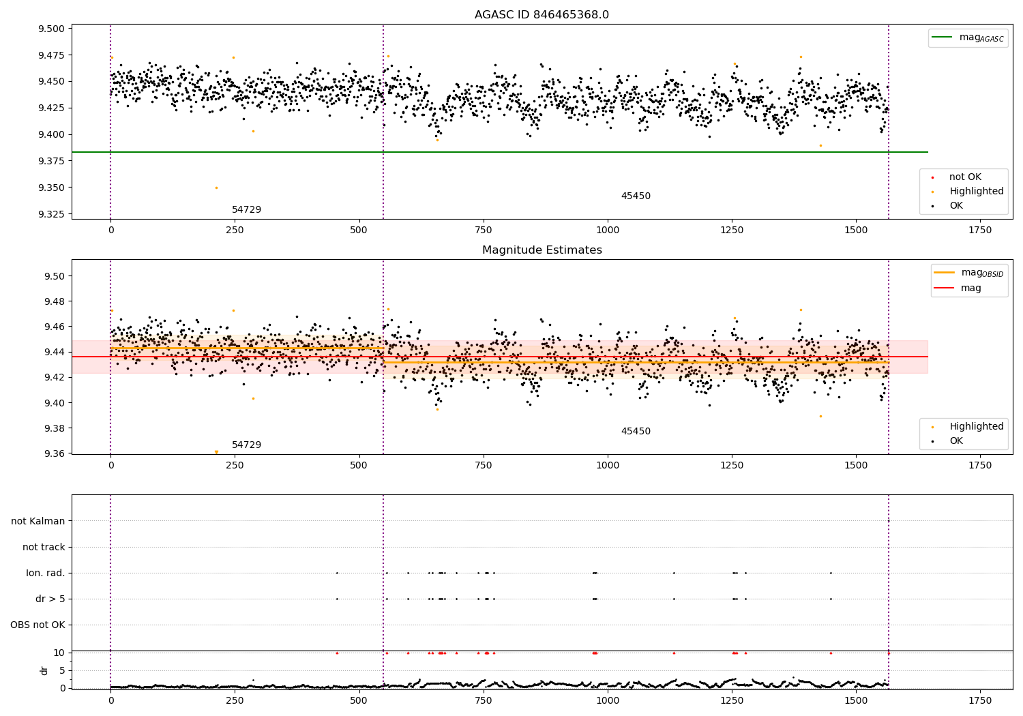The height and width of the screenshot is (716, 1023).
Task: Click the 9.38 tick in Magnitude Estimates plot
Action: 55,428
